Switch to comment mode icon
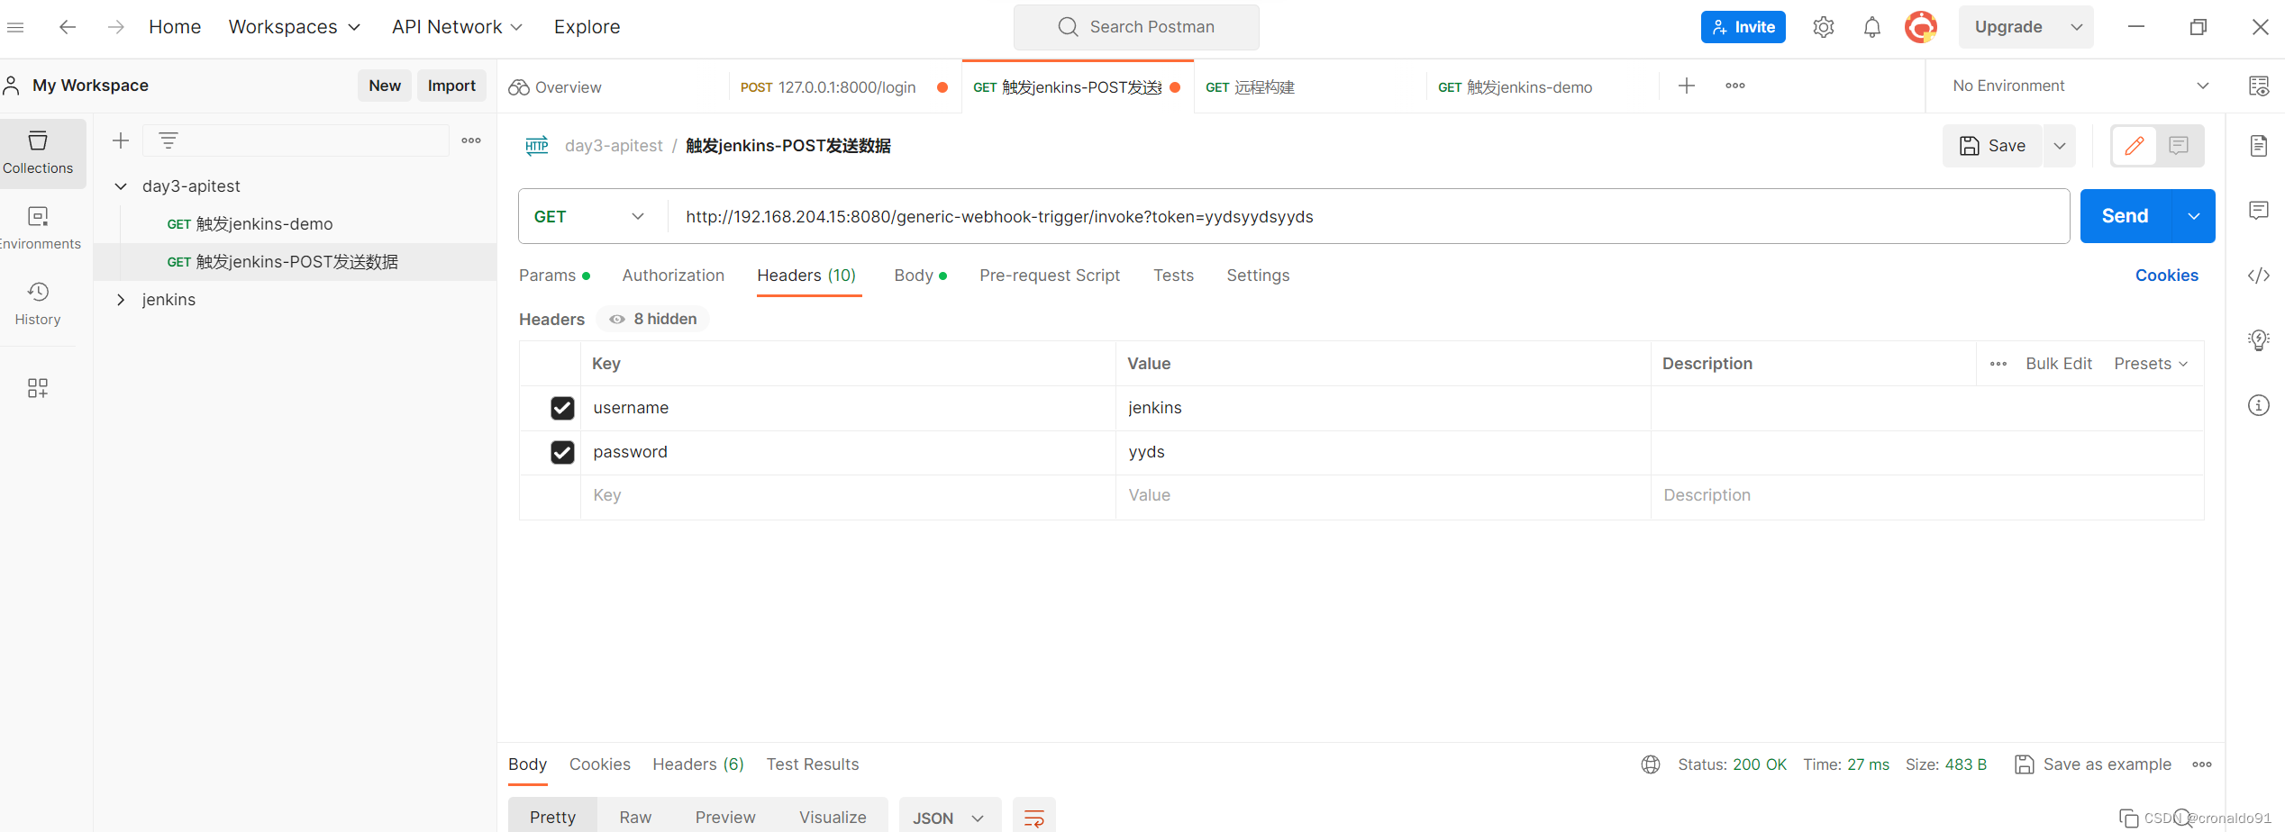Viewport: 2285px width, 832px height. click(2179, 146)
